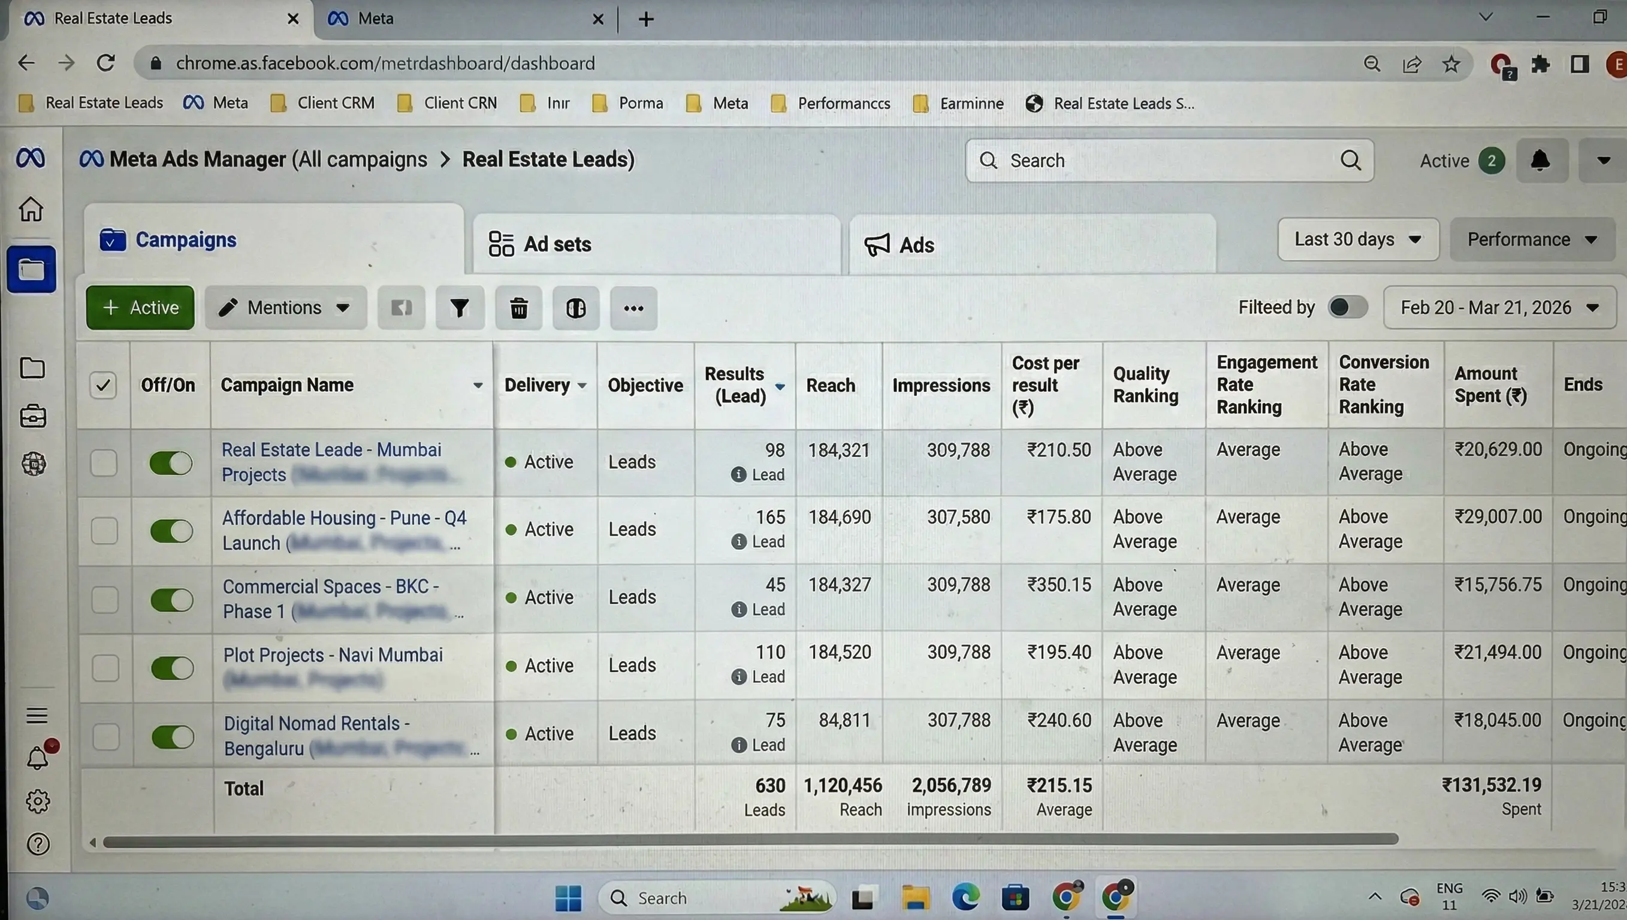Viewport: 1627px width, 920px height.
Task: Open the home icon in left sidebar
Action: pyautogui.click(x=31, y=209)
